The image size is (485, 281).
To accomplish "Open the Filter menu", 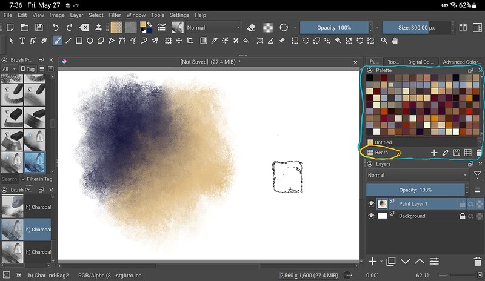I will tap(115, 15).
